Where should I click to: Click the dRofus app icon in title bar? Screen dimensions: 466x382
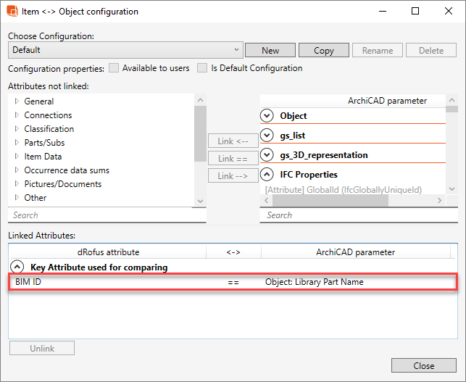click(12, 12)
